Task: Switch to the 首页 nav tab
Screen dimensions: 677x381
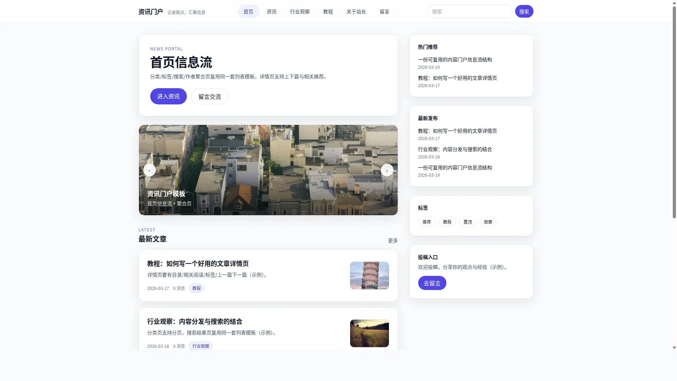Action: 248,12
